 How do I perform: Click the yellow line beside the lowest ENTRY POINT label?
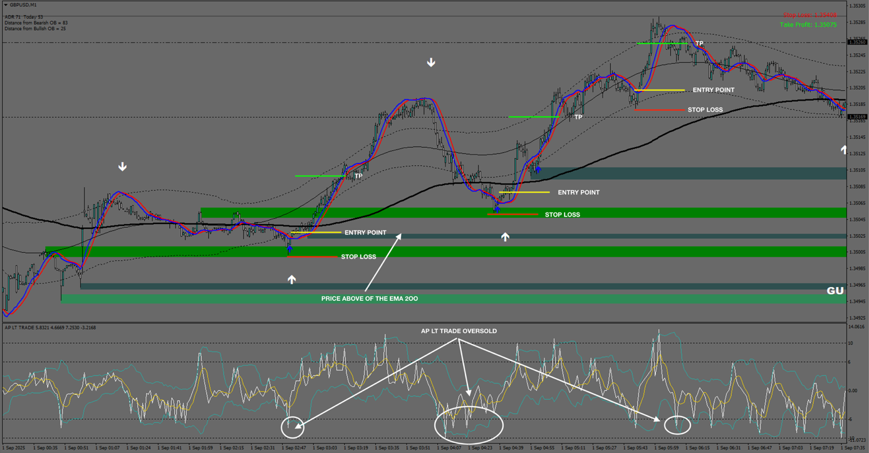click(316, 233)
